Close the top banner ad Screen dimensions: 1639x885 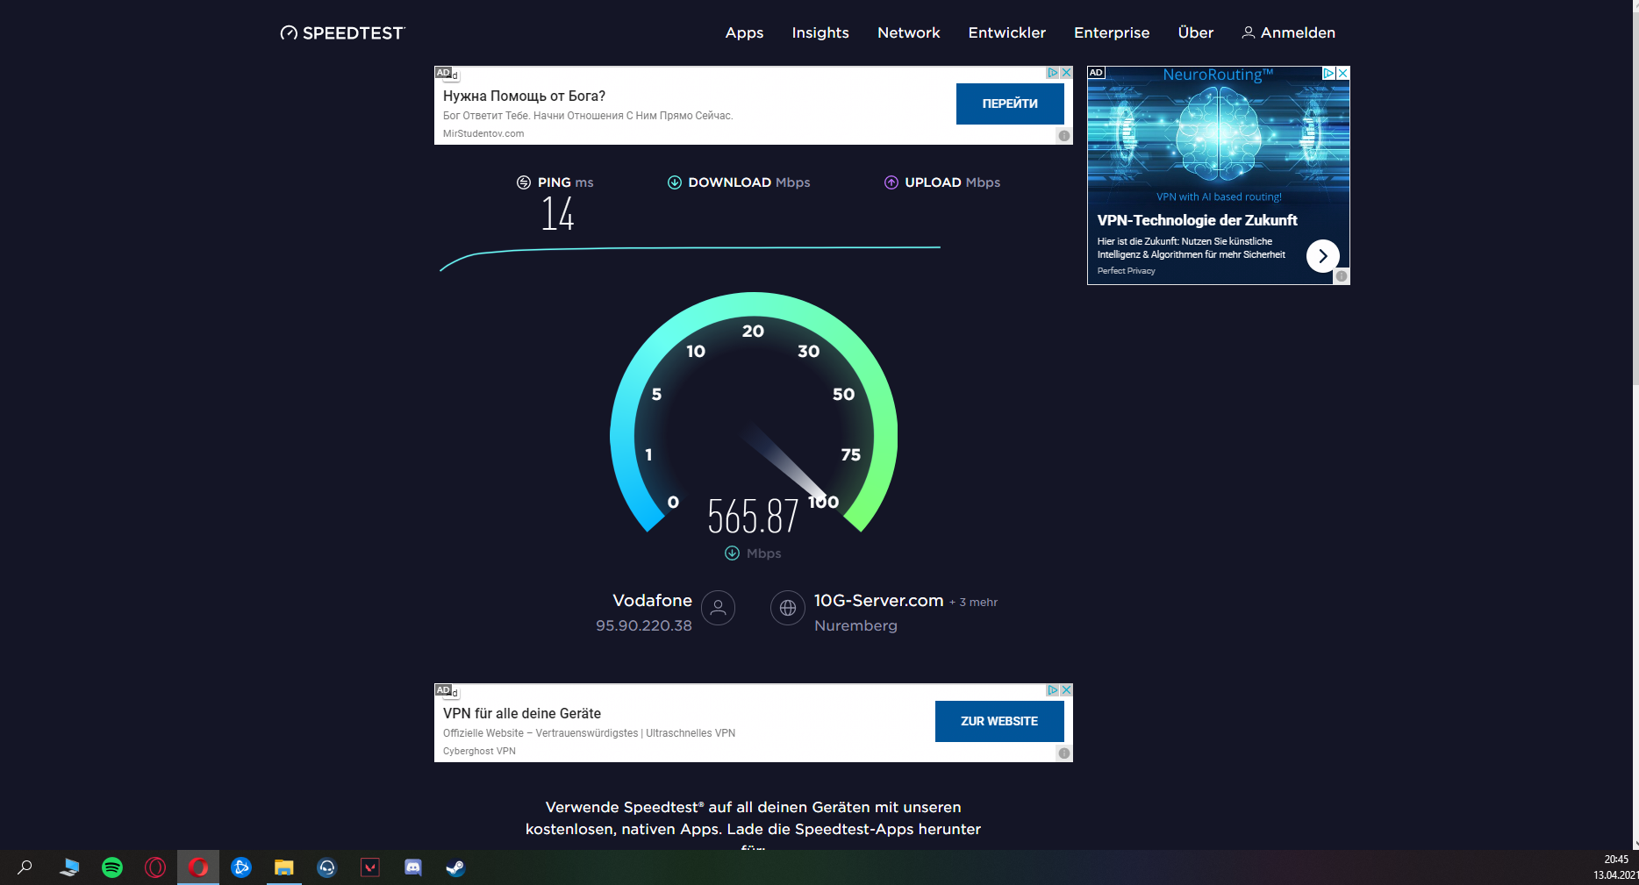[1066, 73]
